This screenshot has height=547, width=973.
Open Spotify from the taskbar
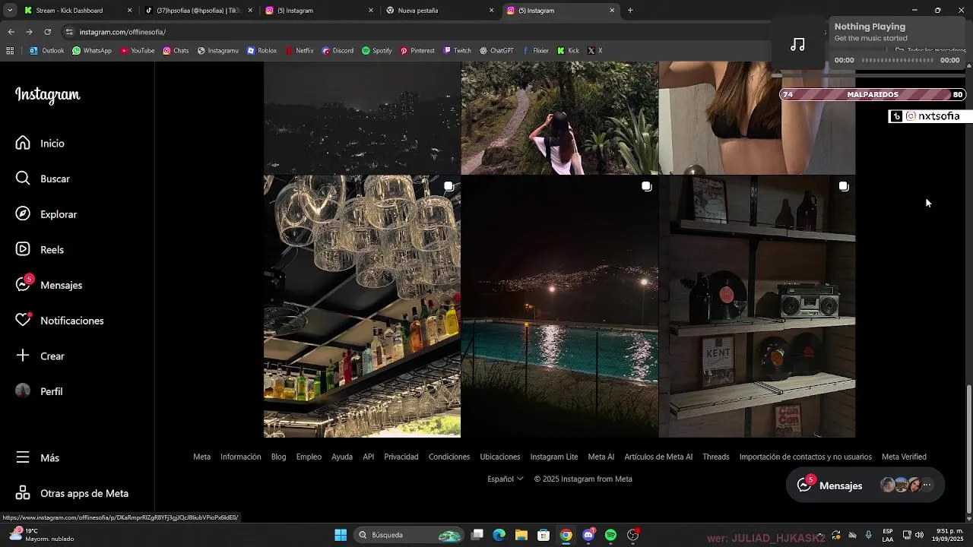click(x=610, y=535)
